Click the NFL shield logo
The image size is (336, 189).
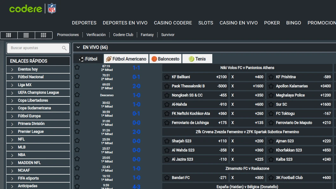click(52, 9)
